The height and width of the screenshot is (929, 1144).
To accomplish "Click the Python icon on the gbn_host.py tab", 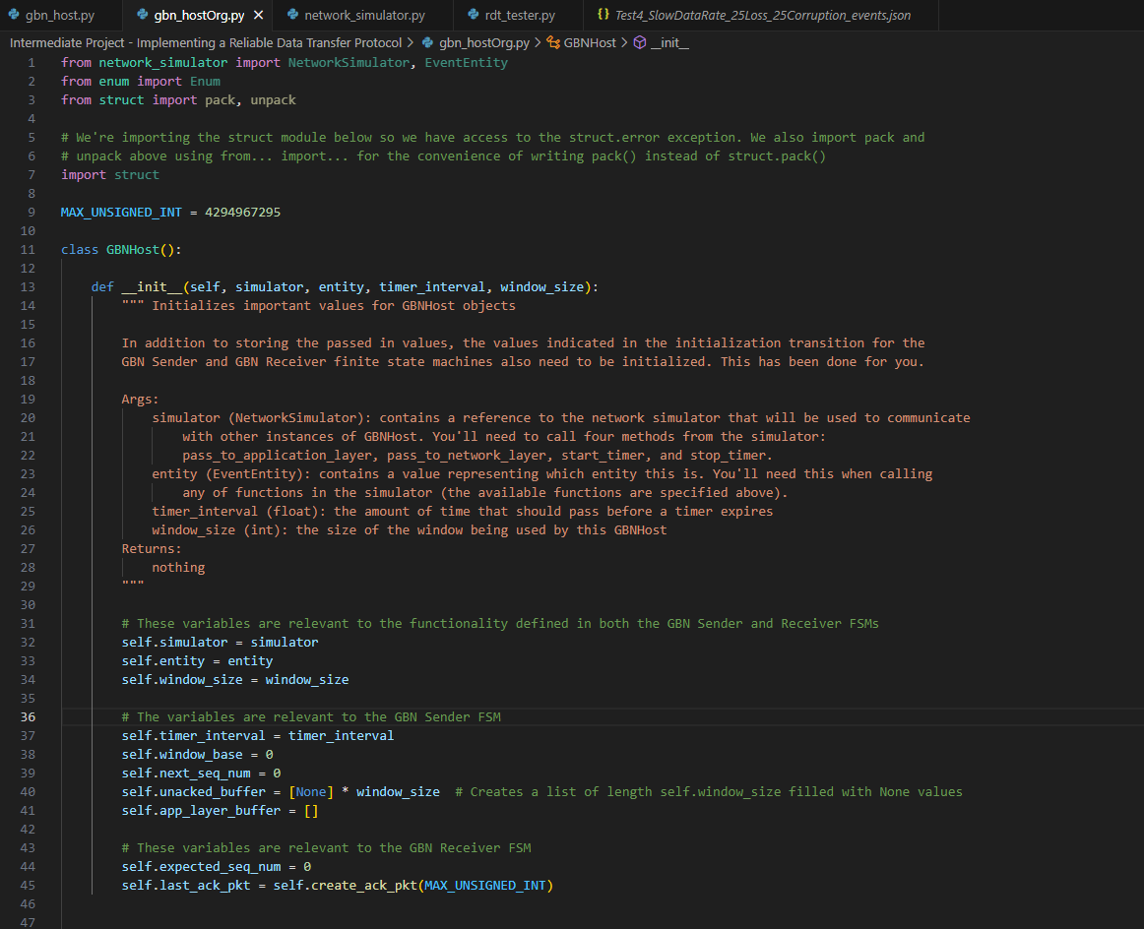I will 12,15.
